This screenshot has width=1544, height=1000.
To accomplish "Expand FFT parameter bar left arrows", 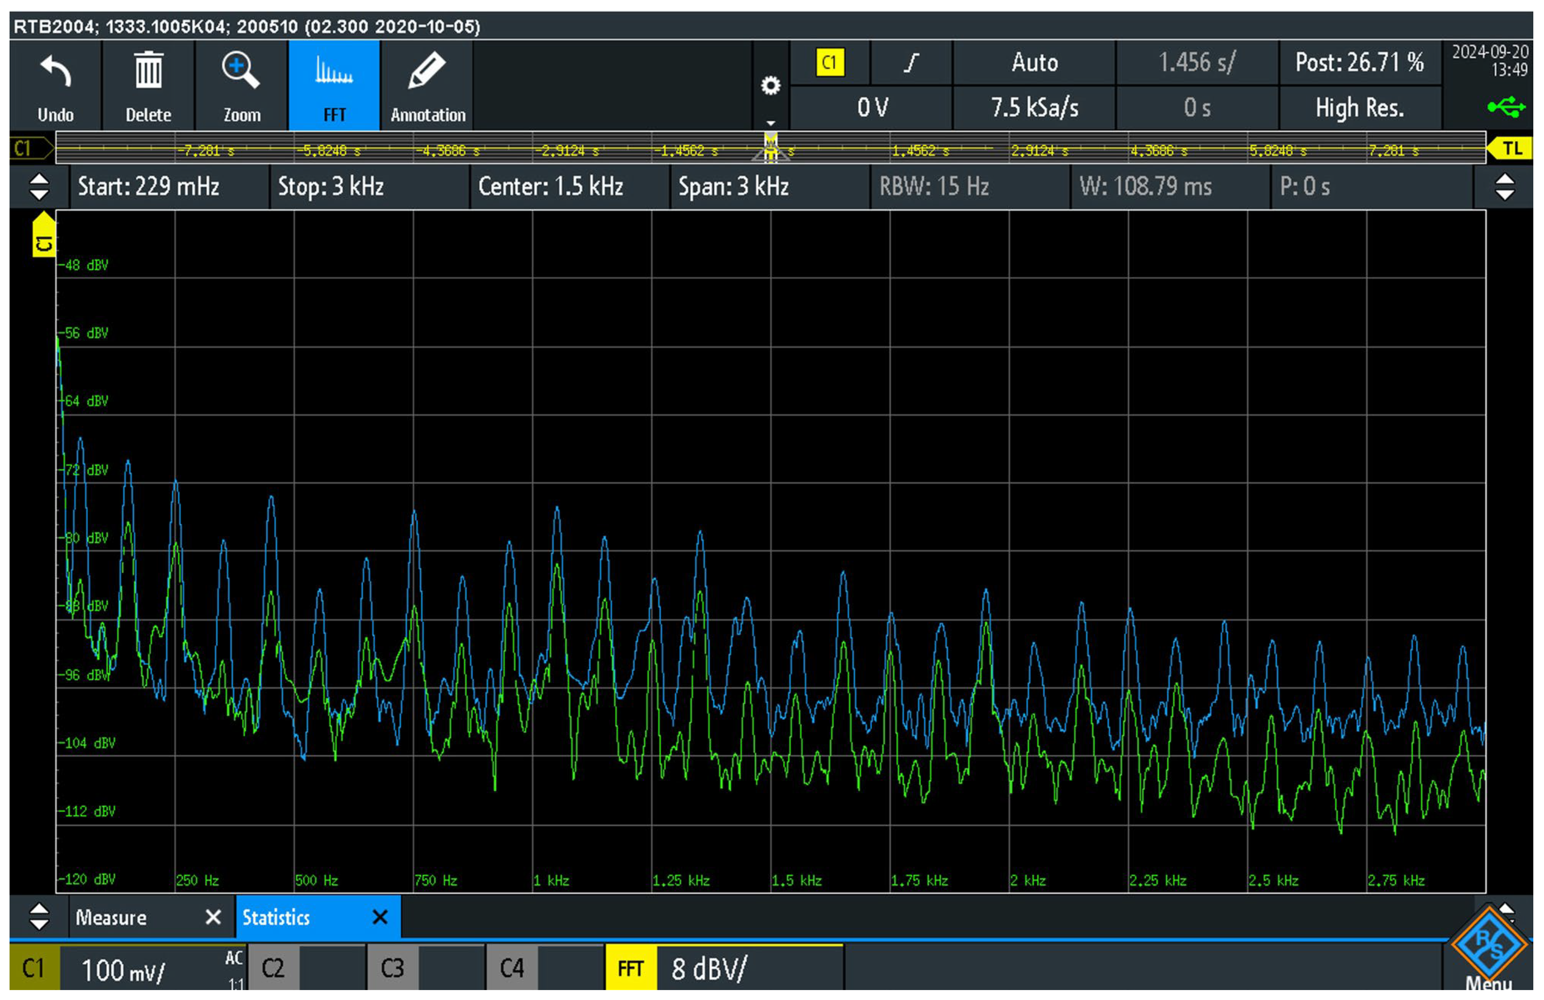I will (39, 187).
